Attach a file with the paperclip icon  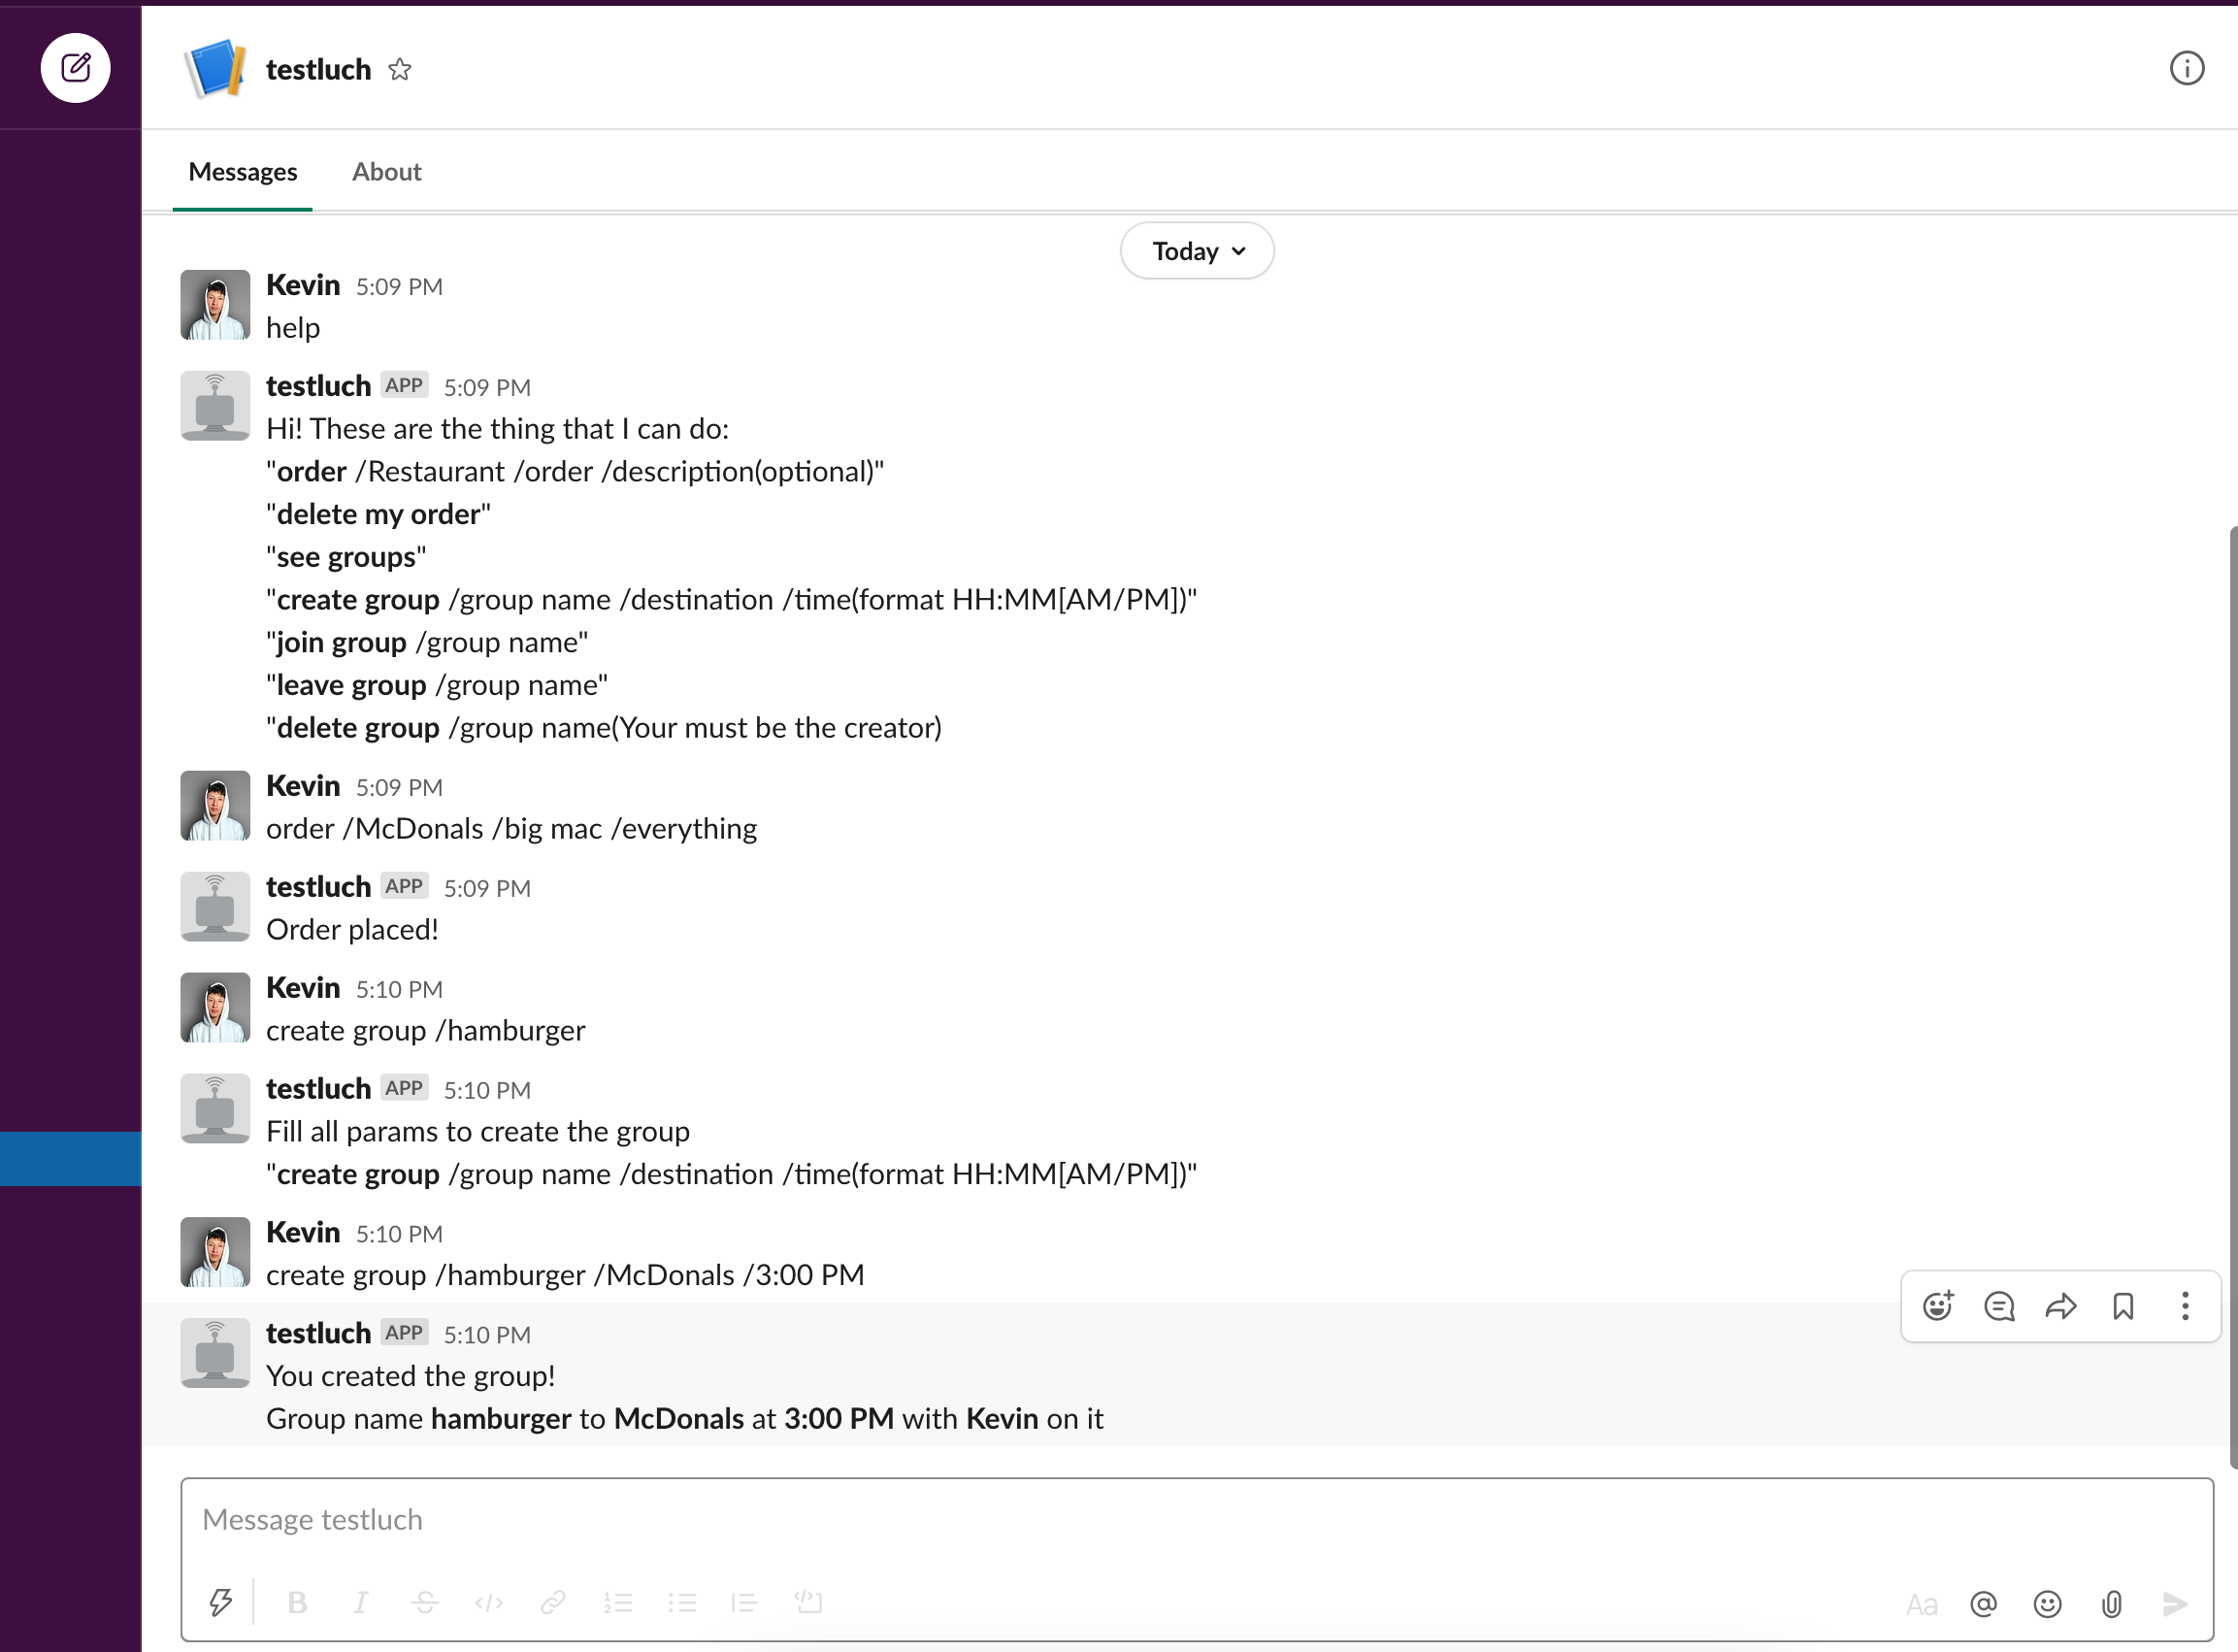[x=2112, y=1603]
